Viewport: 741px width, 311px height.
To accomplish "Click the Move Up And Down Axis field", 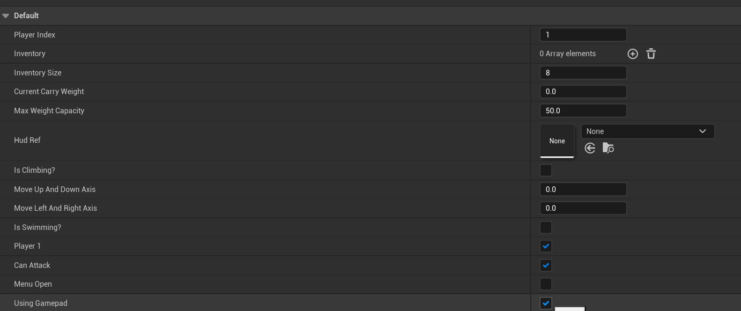I will point(583,190).
